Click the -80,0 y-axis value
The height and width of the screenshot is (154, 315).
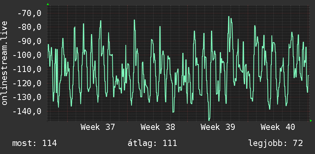(x=29, y=27)
